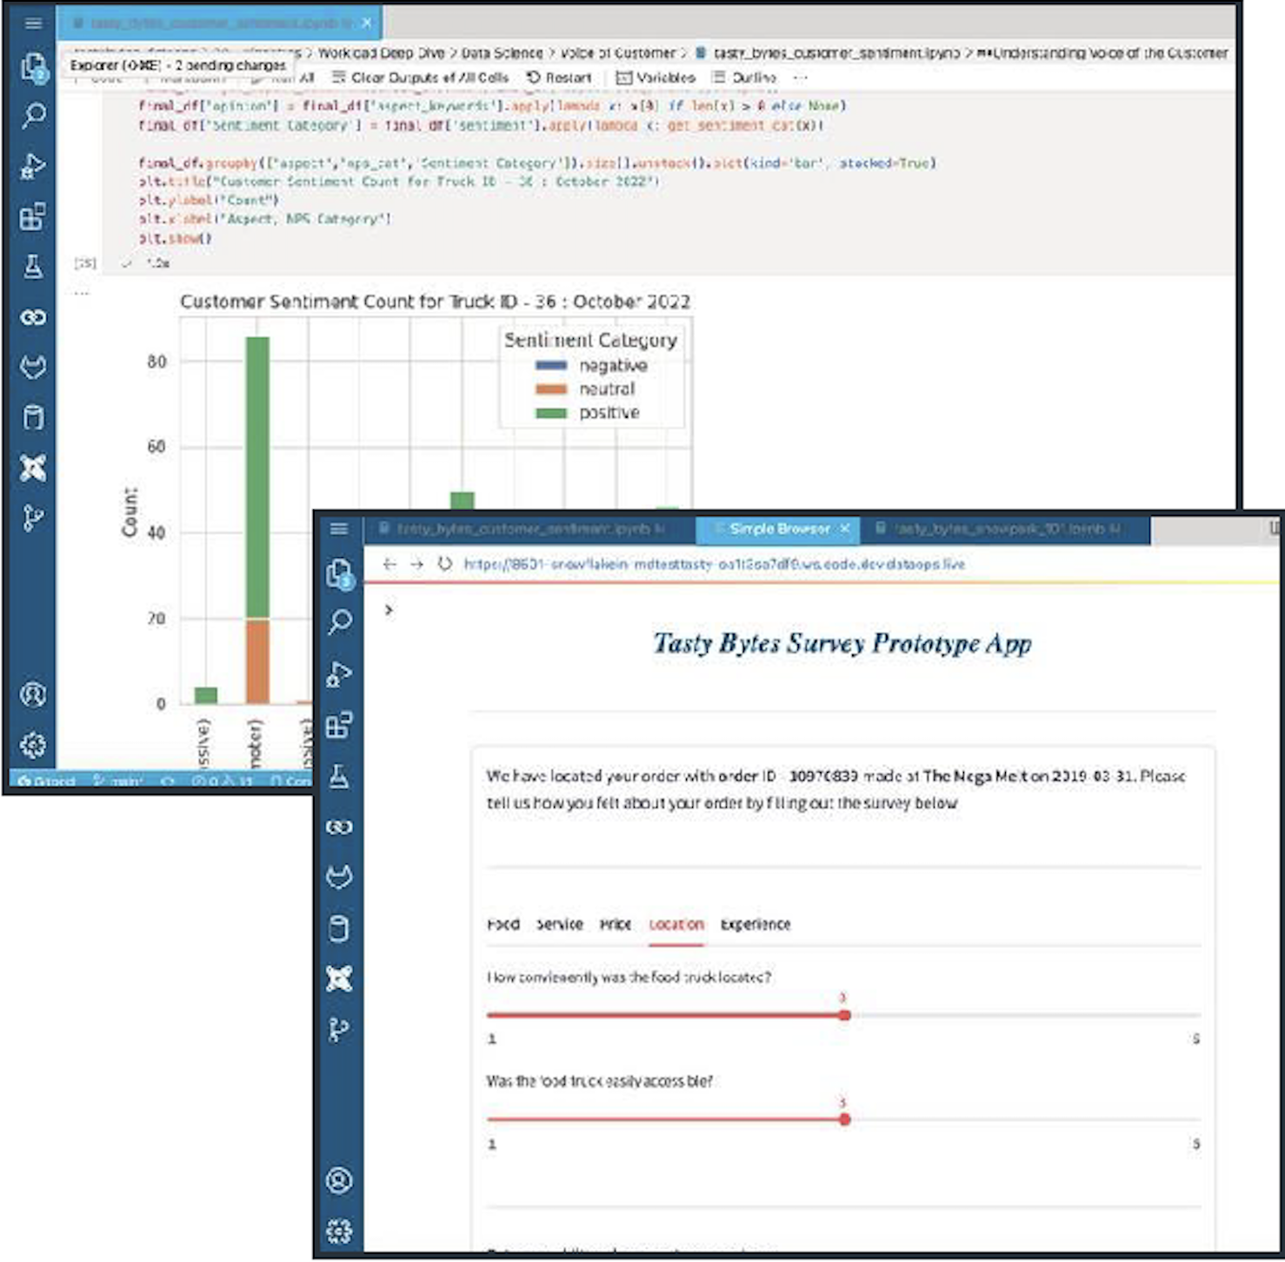Click positive legend entry in chart

[x=587, y=412]
